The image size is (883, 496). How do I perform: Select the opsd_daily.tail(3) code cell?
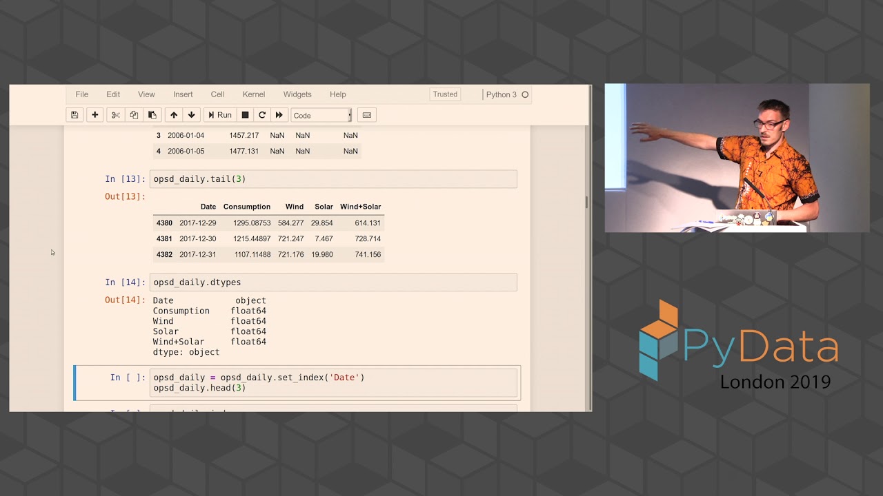[333, 179]
